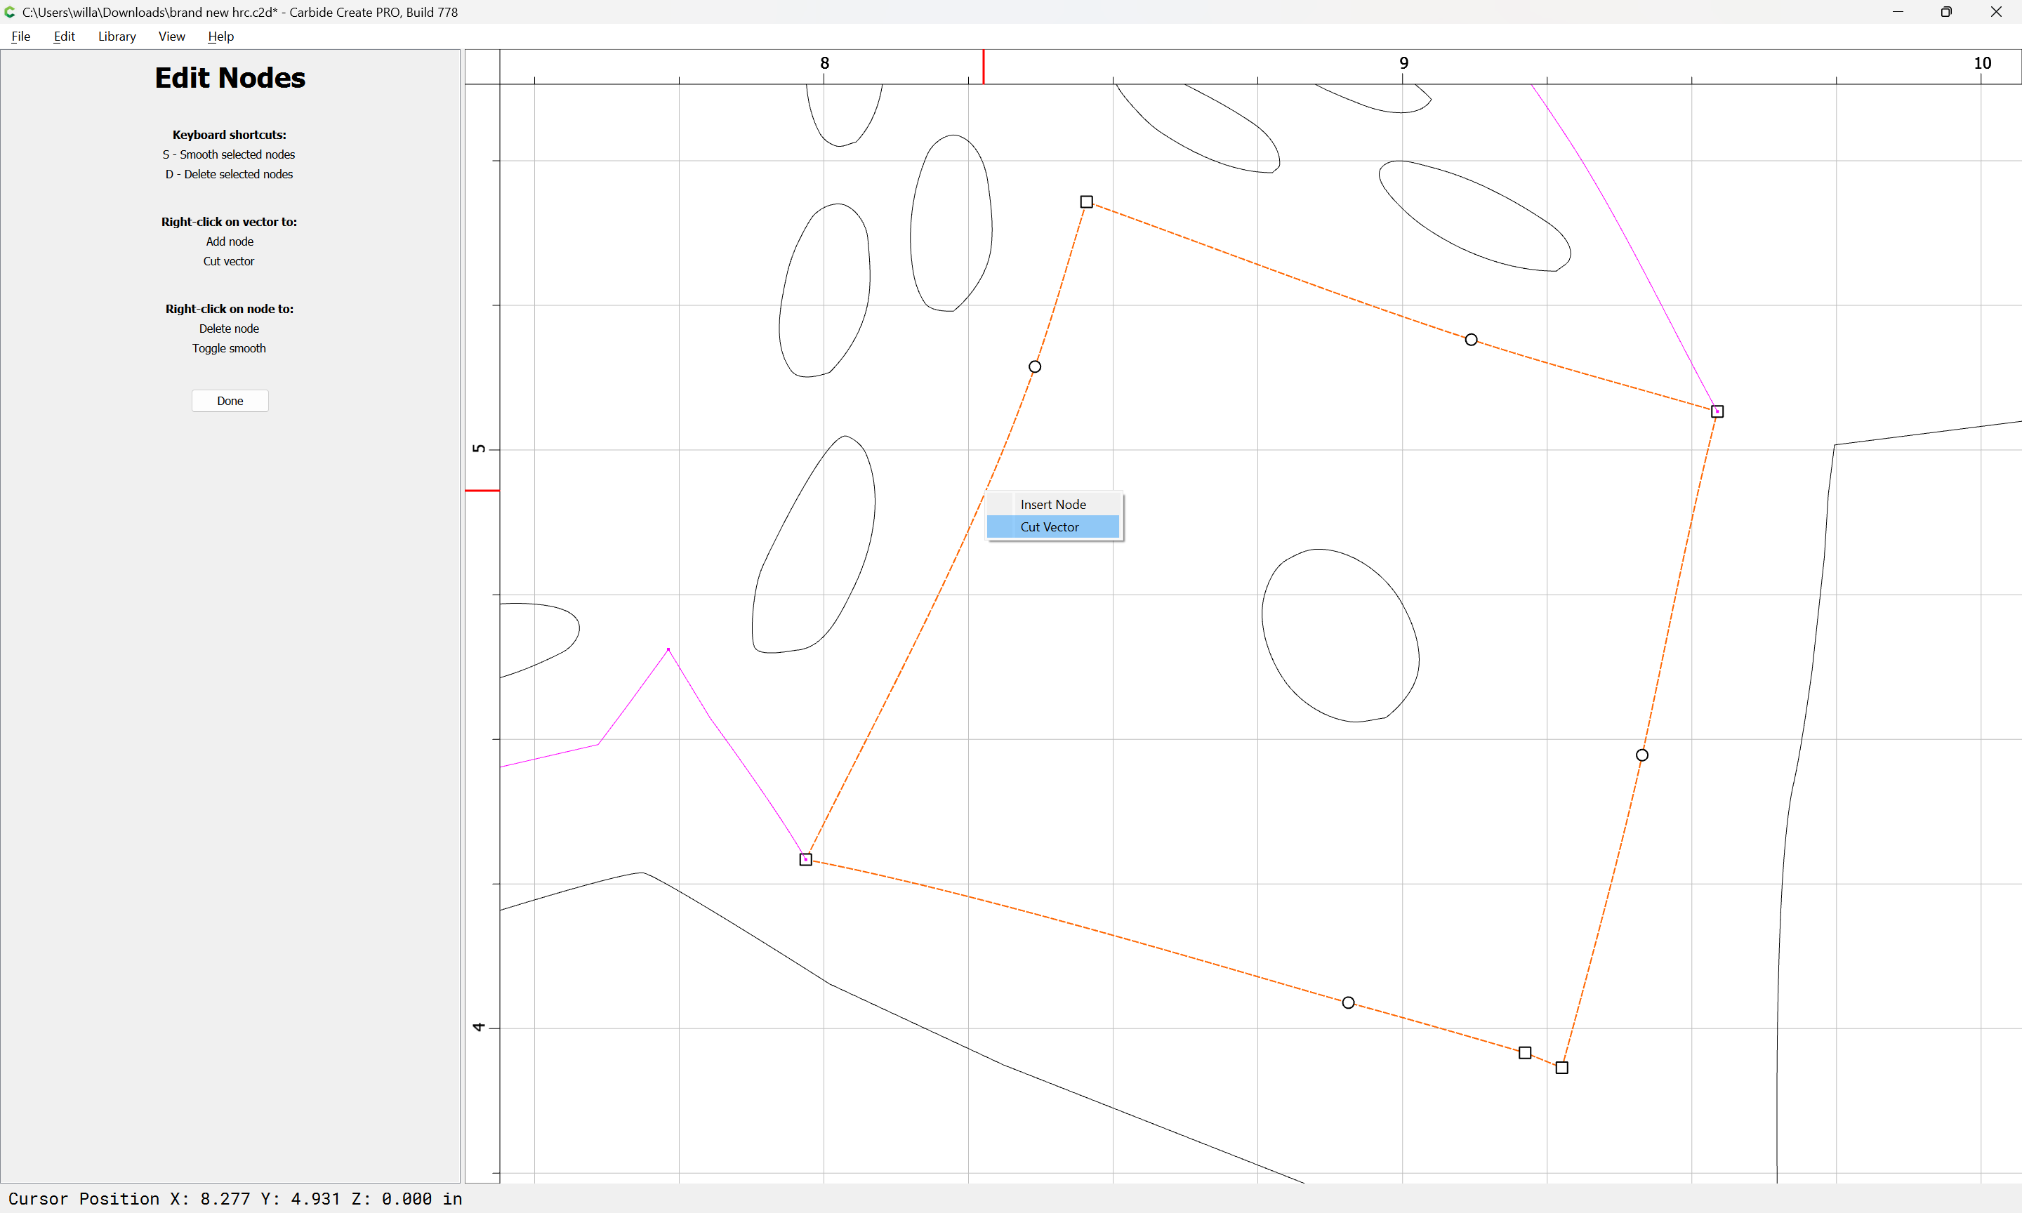The height and width of the screenshot is (1213, 2022).
Task: Click the 'Edit Nodes' panel heading
Action: (230, 78)
